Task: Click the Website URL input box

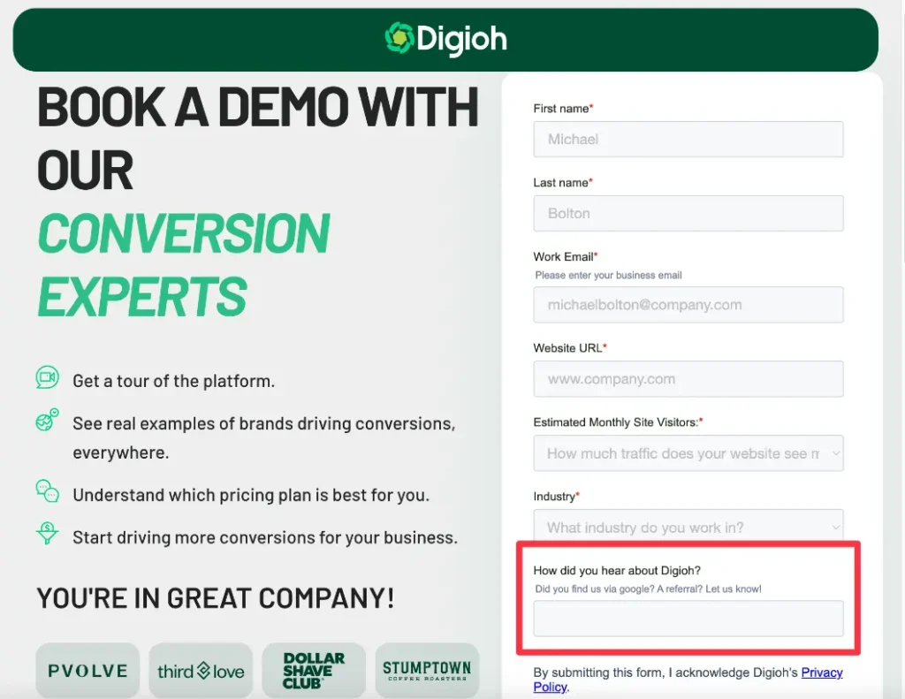Action: tap(688, 378)
